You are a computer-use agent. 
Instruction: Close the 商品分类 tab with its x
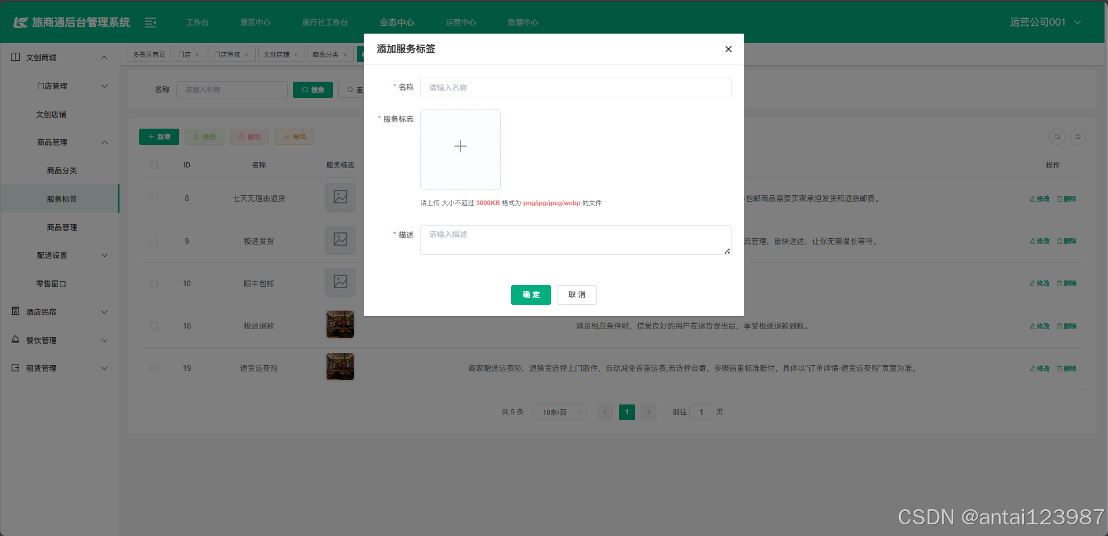[345, 55]
